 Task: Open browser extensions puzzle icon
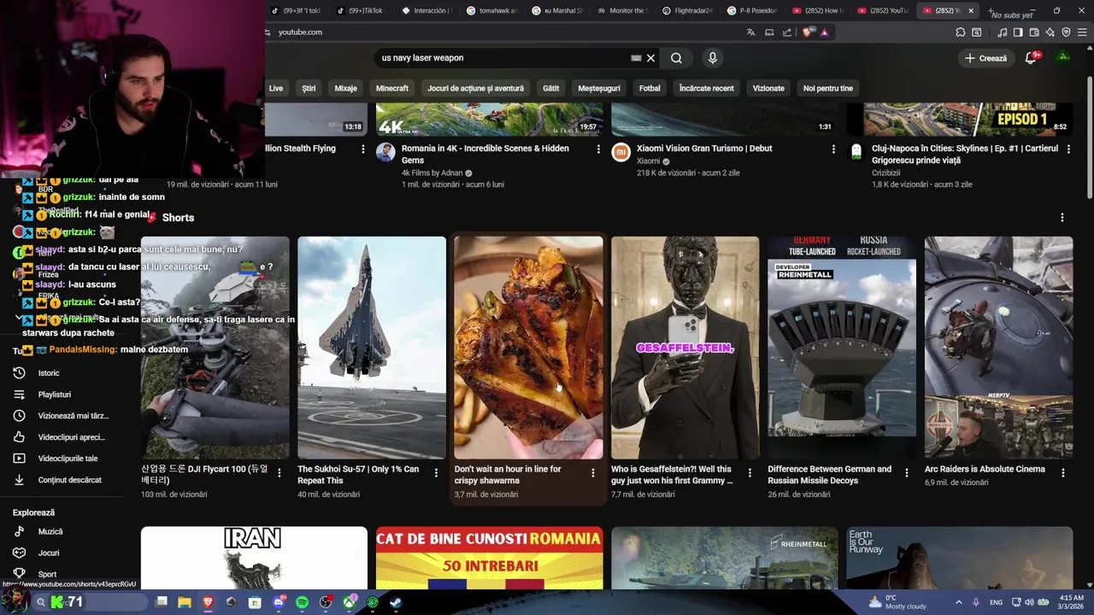(x=960, y=32)
